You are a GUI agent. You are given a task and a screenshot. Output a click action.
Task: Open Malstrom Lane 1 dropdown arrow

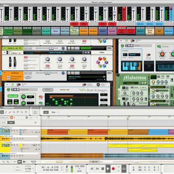tap(32, 132)
